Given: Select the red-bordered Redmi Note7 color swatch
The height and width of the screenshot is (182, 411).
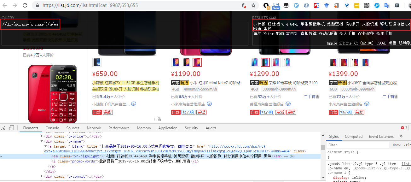Looking at the screenshot, I should (197, 62).
